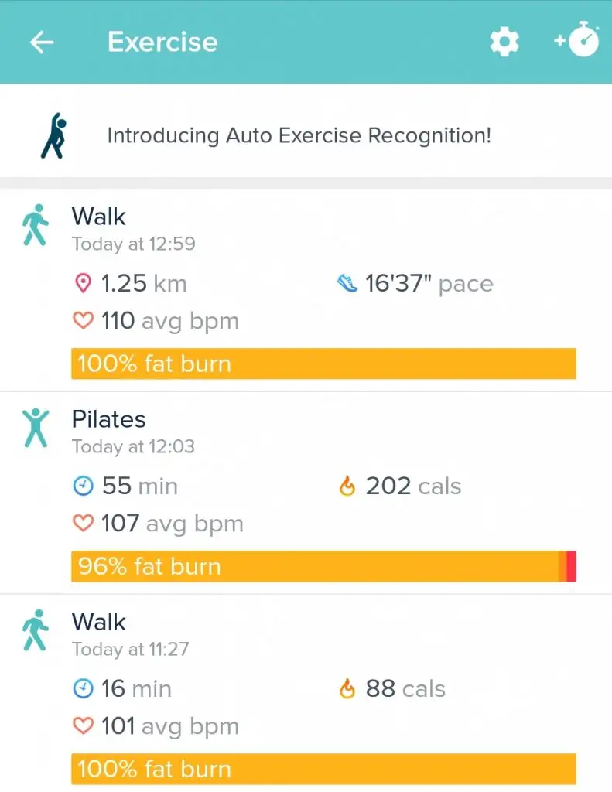Image resolution: width=612 pixels, height=792 pixels.
Task: Tap the Auto Exercise Recognition stretching figure icon
Action: pos(53,136)
